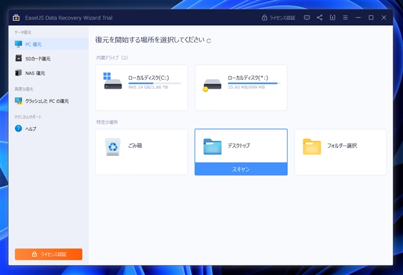Open the feedback chat icon

tap(307, 18)
